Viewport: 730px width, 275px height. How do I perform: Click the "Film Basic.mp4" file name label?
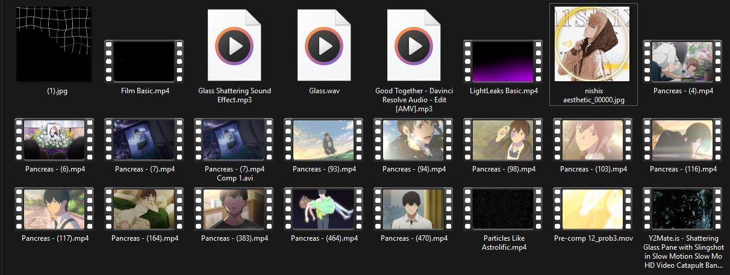click(x=145, y=91)
